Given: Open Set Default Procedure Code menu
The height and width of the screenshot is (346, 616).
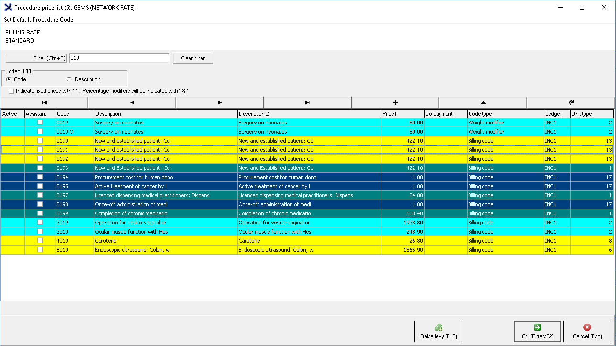Looking at the screenshot, I should point(39,20).
